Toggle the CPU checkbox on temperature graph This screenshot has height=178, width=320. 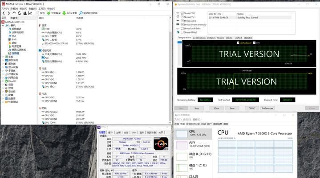(x=254, y=43)
